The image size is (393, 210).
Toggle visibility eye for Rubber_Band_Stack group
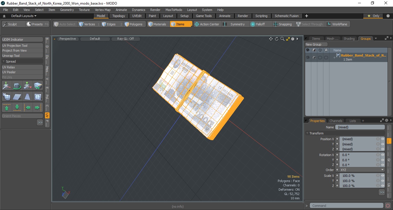tap(308, 57)
